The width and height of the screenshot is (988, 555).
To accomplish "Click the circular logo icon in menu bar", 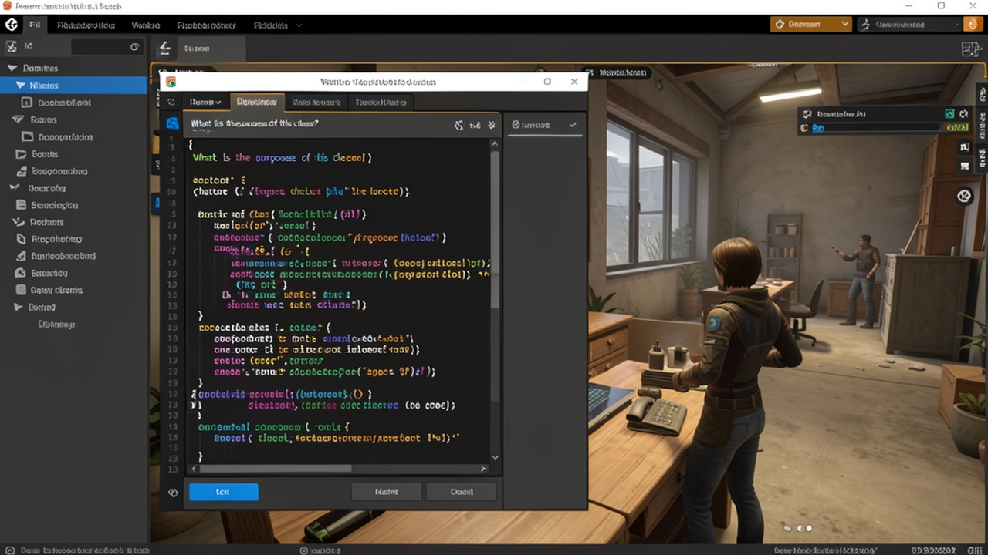I will (12, 25).
